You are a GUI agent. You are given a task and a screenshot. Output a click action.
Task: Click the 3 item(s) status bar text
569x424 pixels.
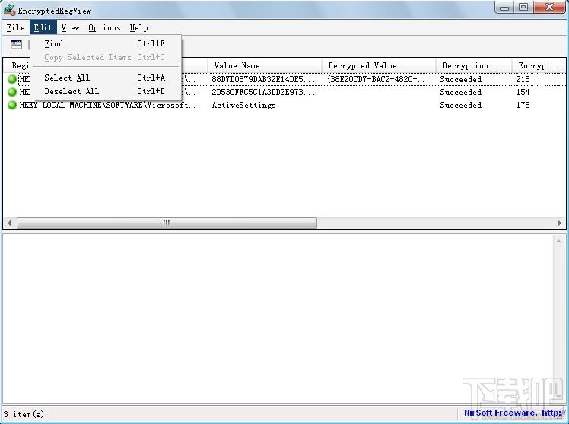click(x=24, y=414)
